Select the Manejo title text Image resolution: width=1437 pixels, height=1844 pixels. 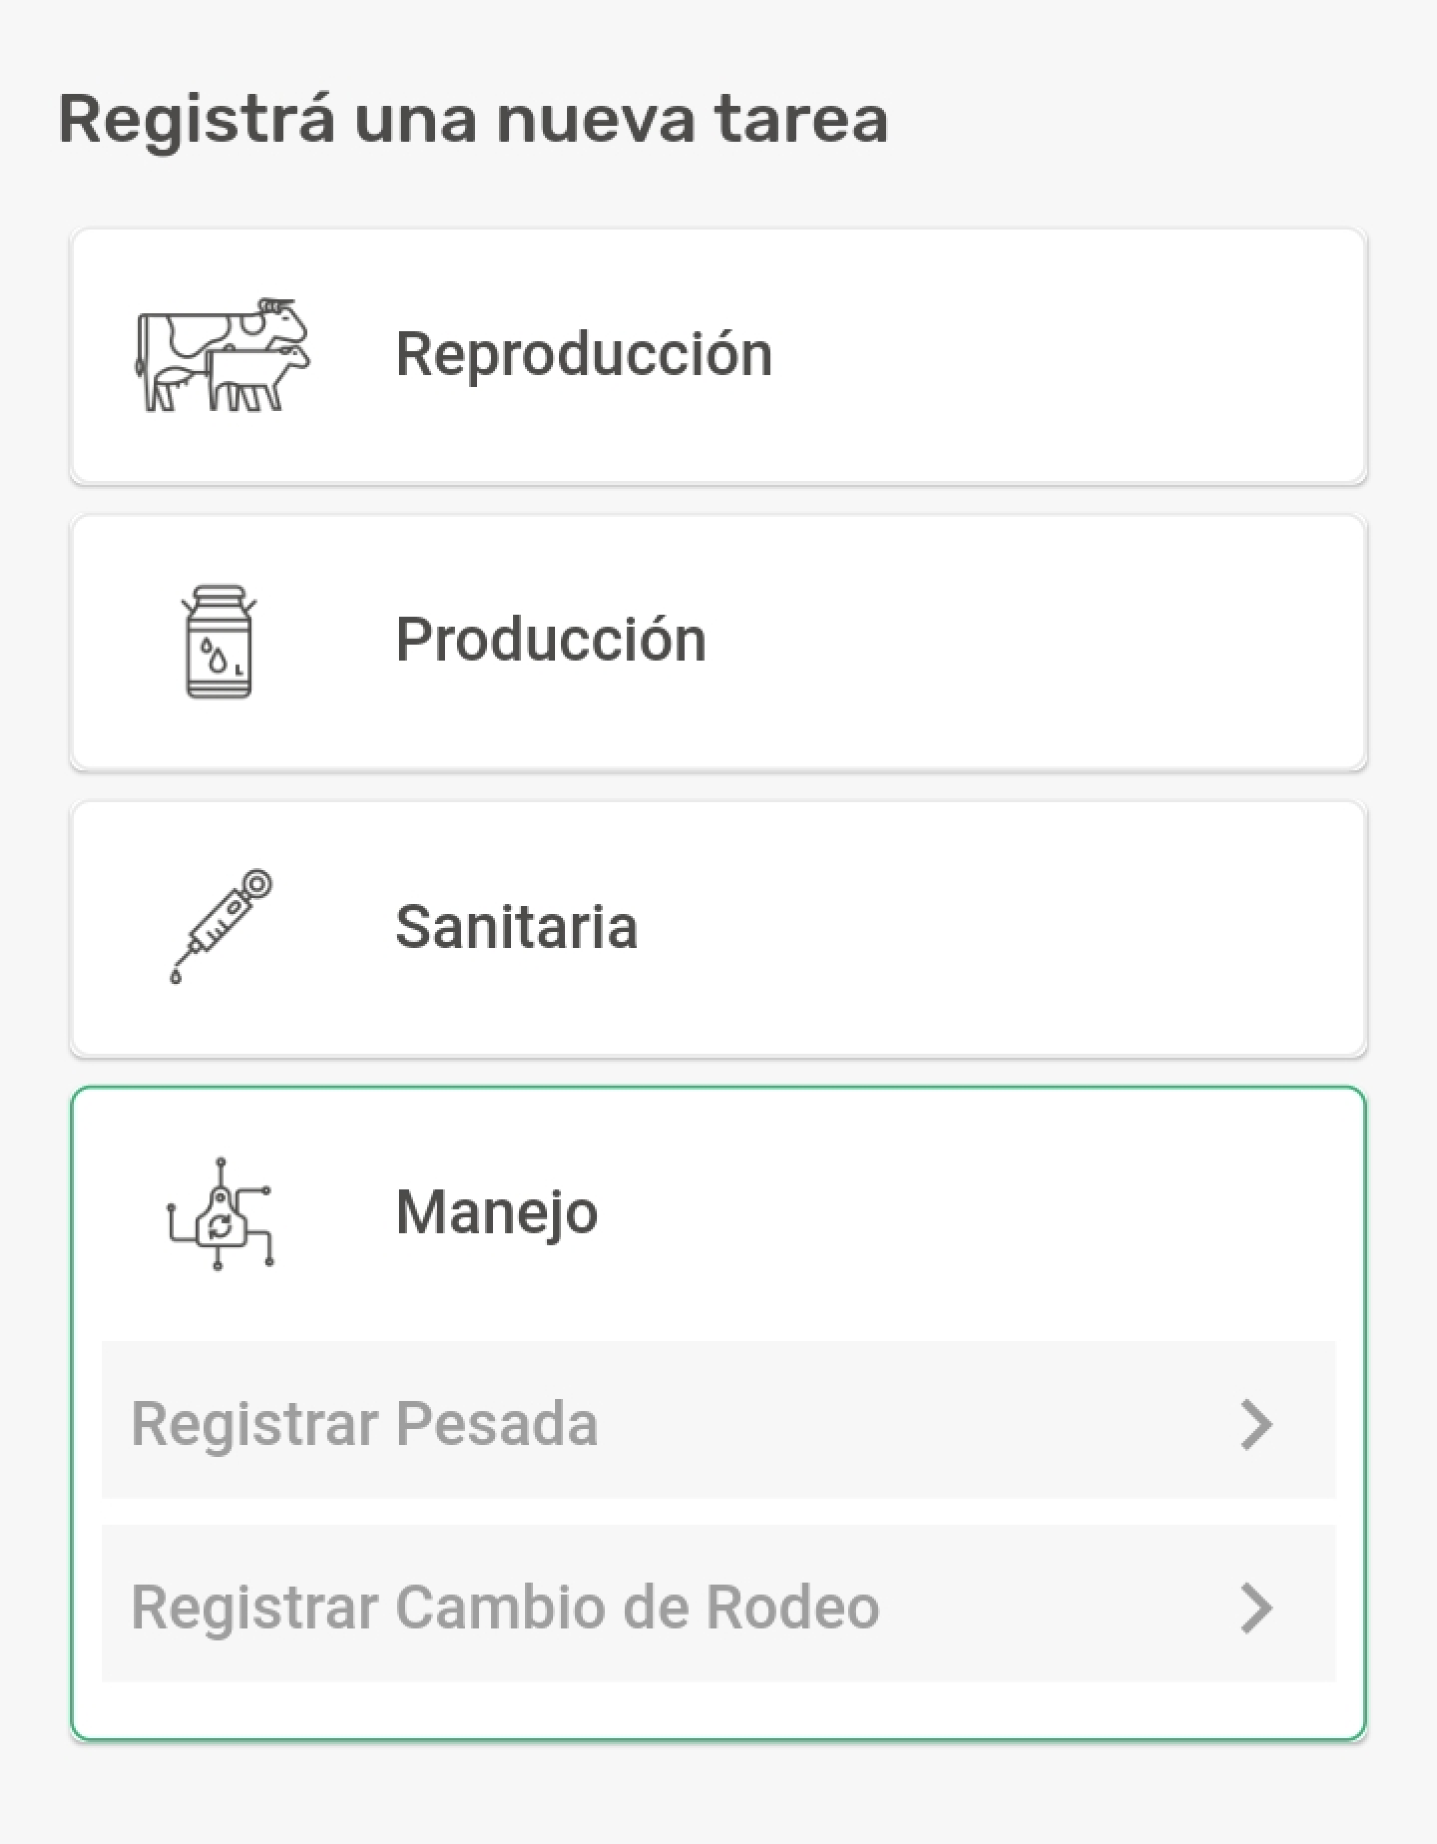coord(496,1213)
